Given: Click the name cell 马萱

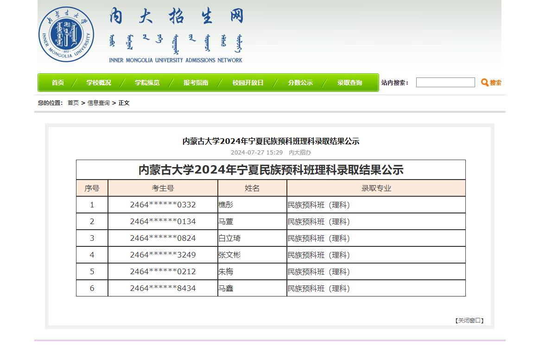Looking at the screenshot, I should 252,221.
